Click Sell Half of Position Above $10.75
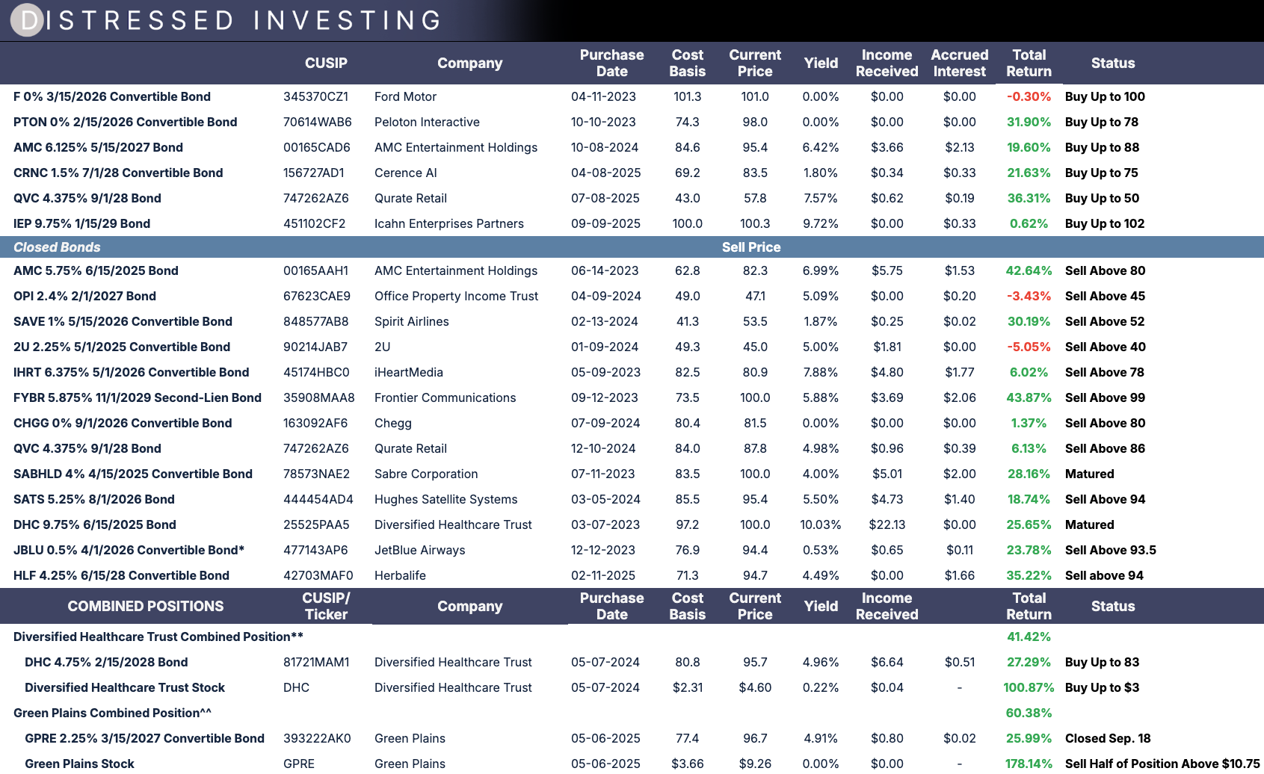 pyautogui.click(x=1162, y=764)
